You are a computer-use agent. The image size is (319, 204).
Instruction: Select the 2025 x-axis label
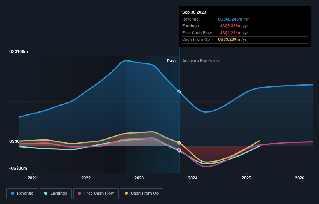246,178
